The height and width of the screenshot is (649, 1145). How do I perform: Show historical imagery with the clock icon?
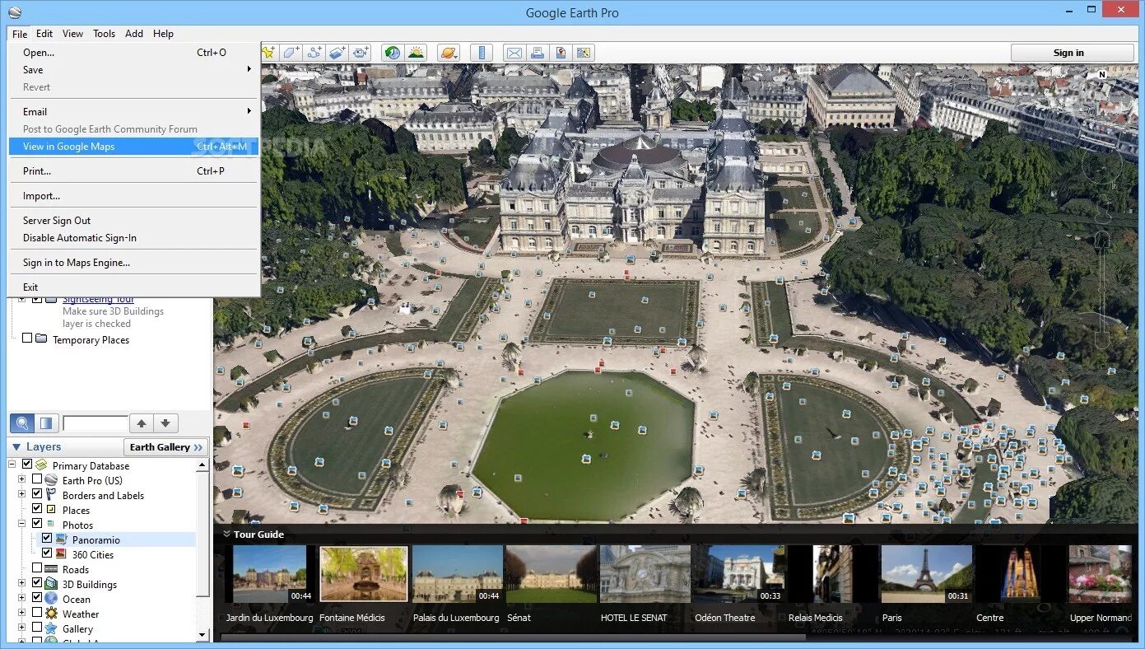click(393, 53)
